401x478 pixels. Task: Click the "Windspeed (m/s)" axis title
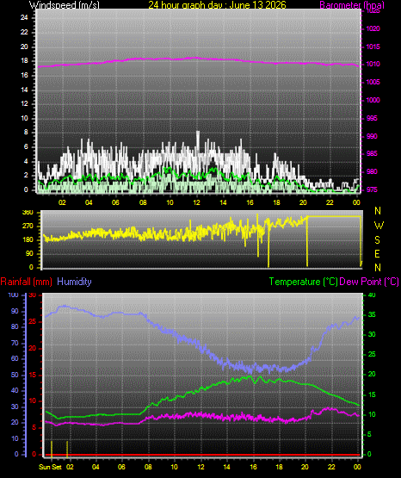[x=65, y=5]
